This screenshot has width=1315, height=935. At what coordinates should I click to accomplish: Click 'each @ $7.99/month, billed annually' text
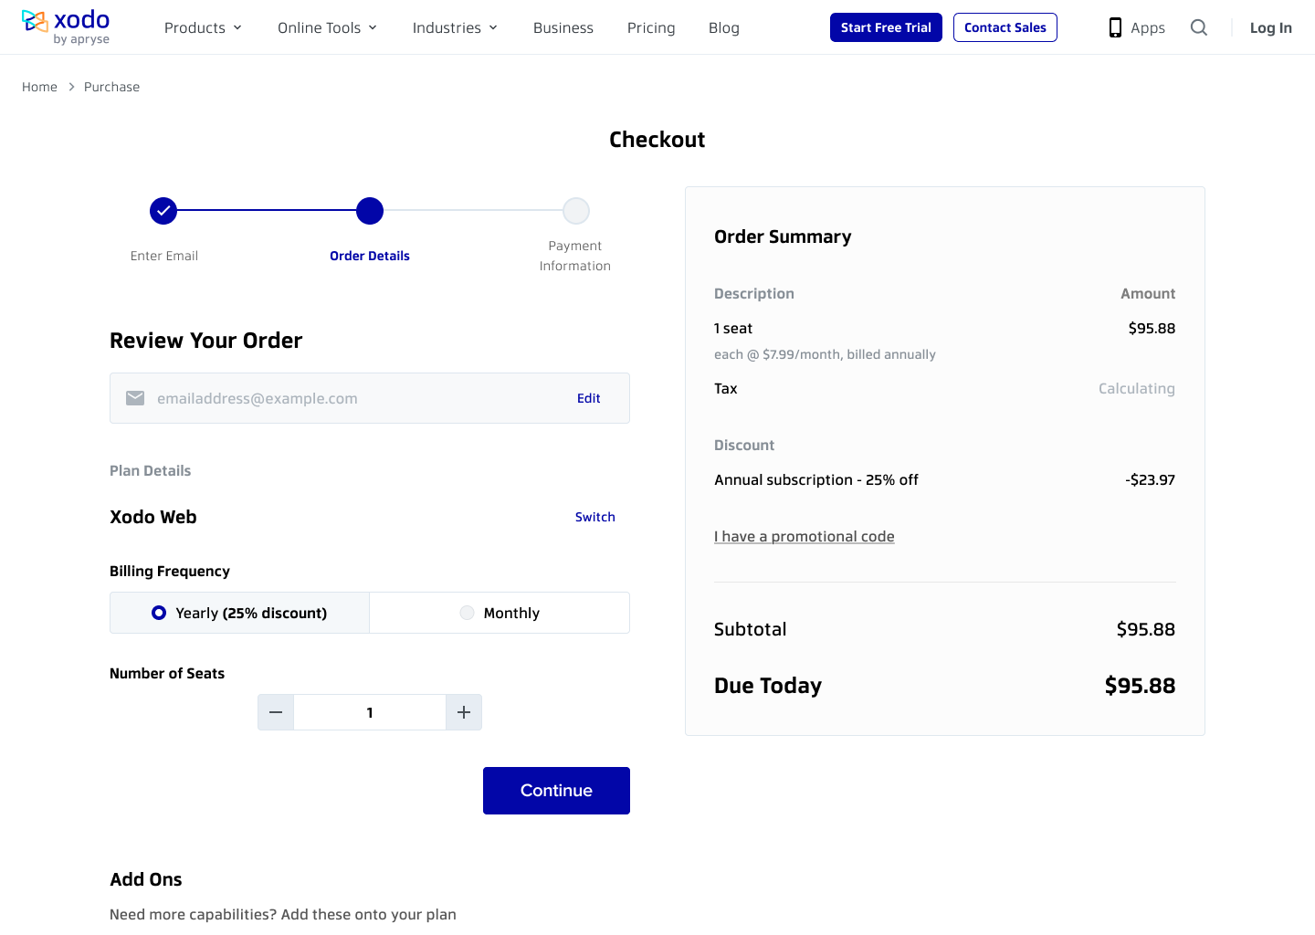[825, 354]
